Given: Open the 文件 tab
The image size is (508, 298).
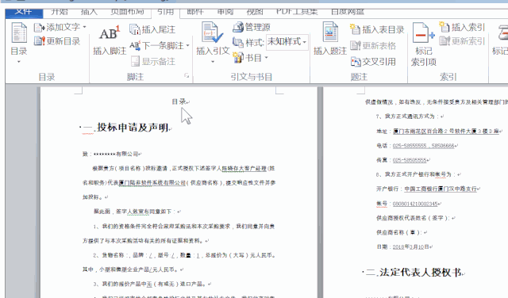Looking at the screenshot, I should [x=24, y=13].
